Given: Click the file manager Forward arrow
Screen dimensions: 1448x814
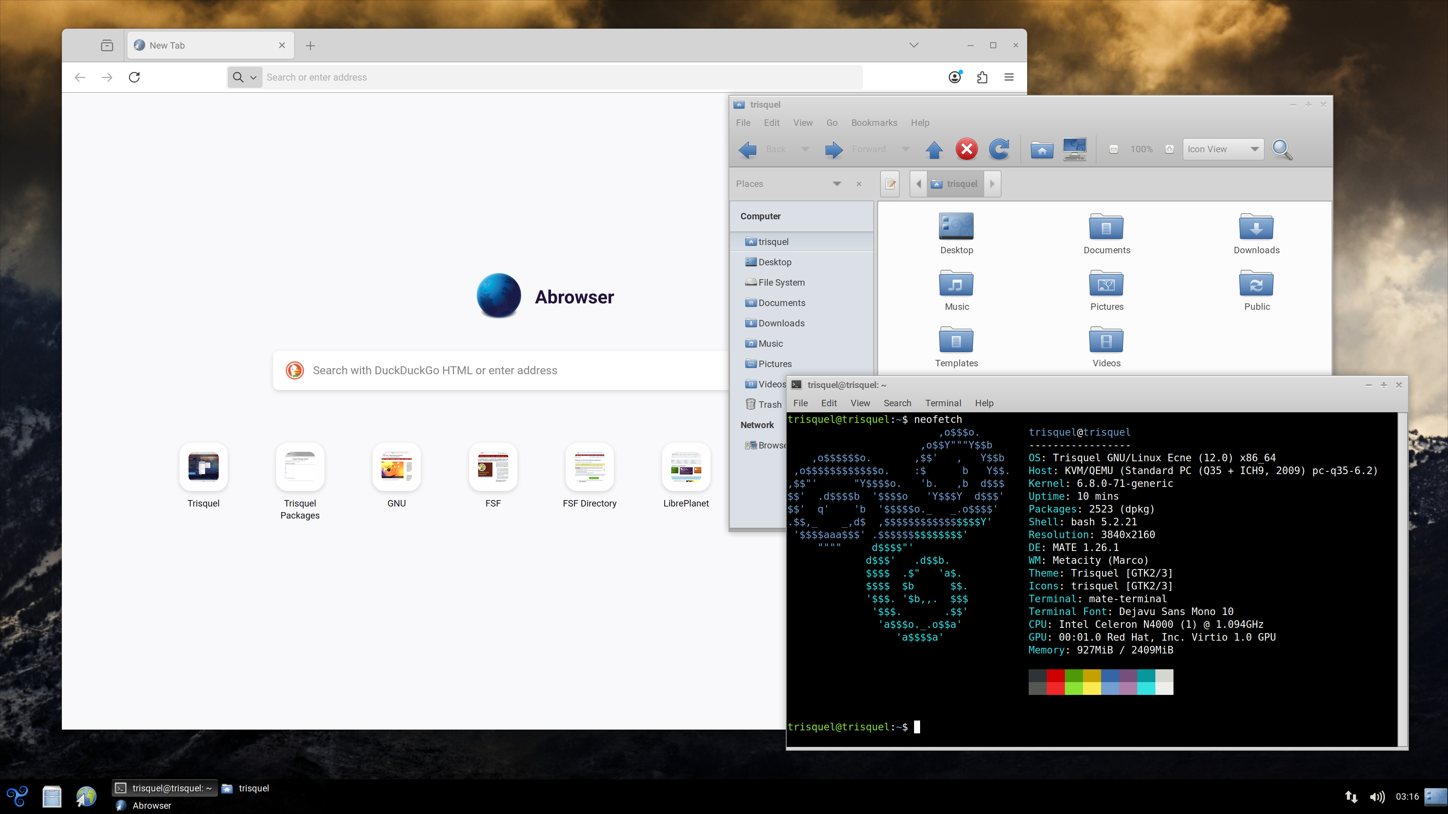Looking at the screenshot, I should [834, 150].
